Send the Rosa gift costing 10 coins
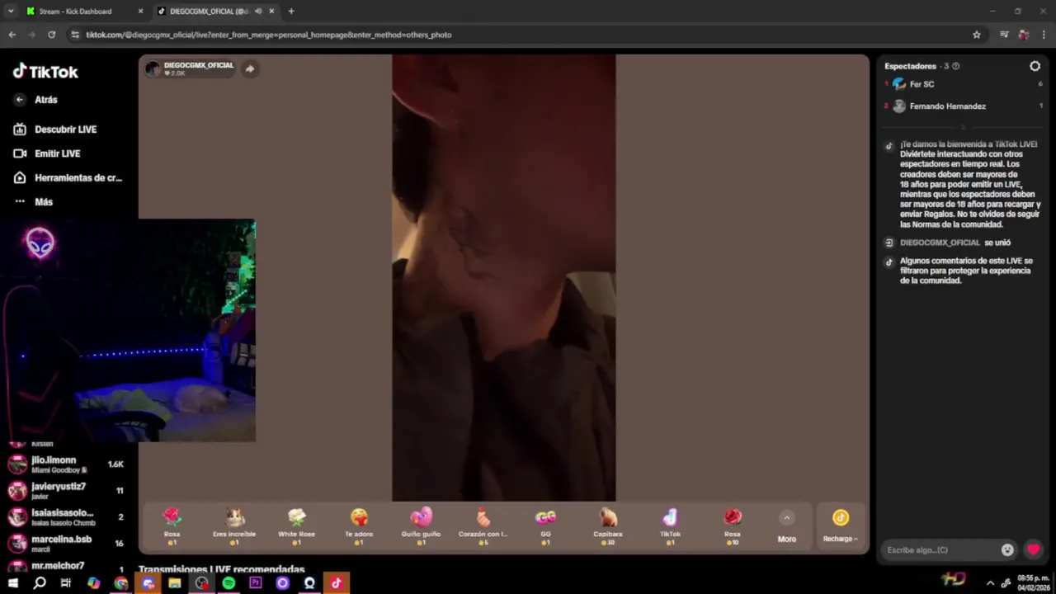Viewport: 1056px width, 594px height. coord(733,526)
